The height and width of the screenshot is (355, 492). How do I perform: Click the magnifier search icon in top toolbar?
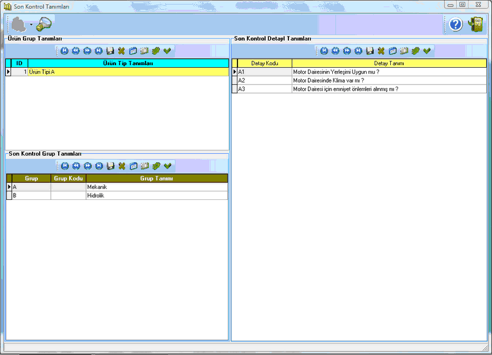click(44, 25)
